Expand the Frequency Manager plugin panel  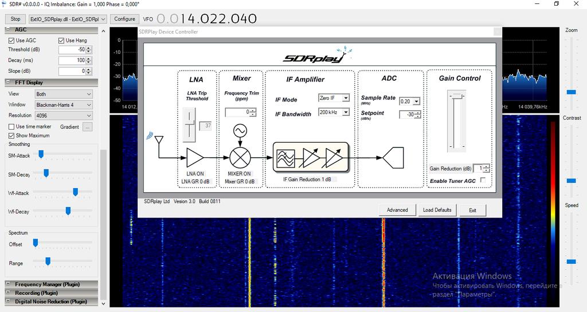8,284
